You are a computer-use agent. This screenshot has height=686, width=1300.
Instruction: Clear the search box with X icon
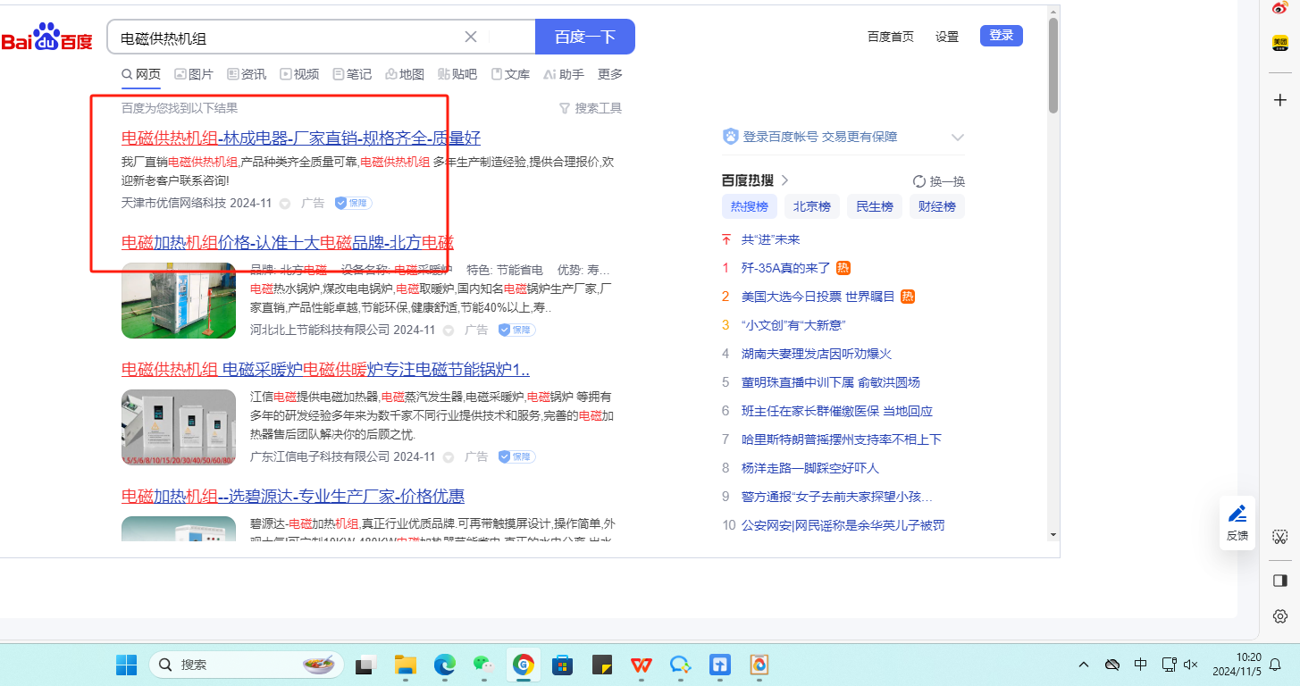471,37
